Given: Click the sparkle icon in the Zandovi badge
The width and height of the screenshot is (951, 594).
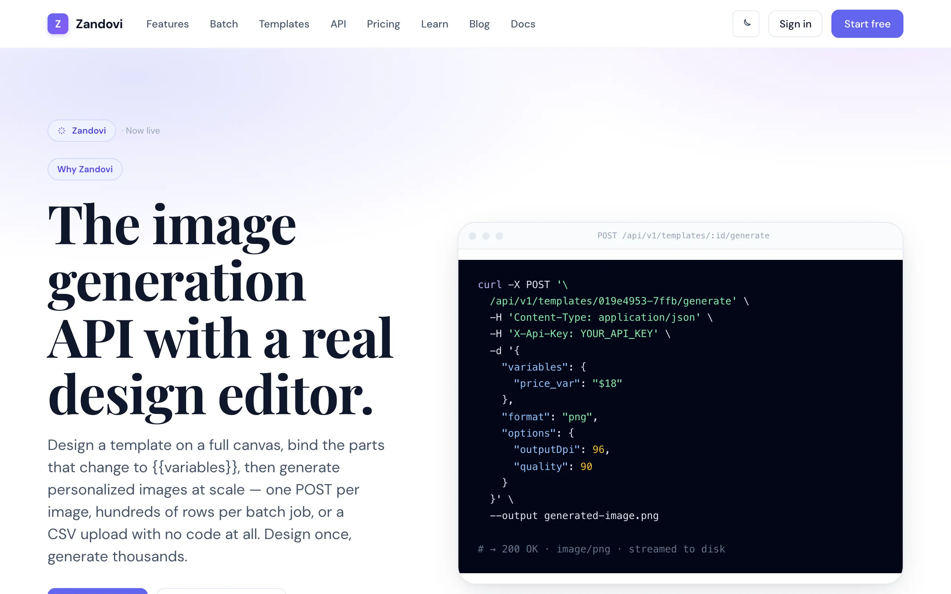Looking at the screenshot, I should click(62, 130).
